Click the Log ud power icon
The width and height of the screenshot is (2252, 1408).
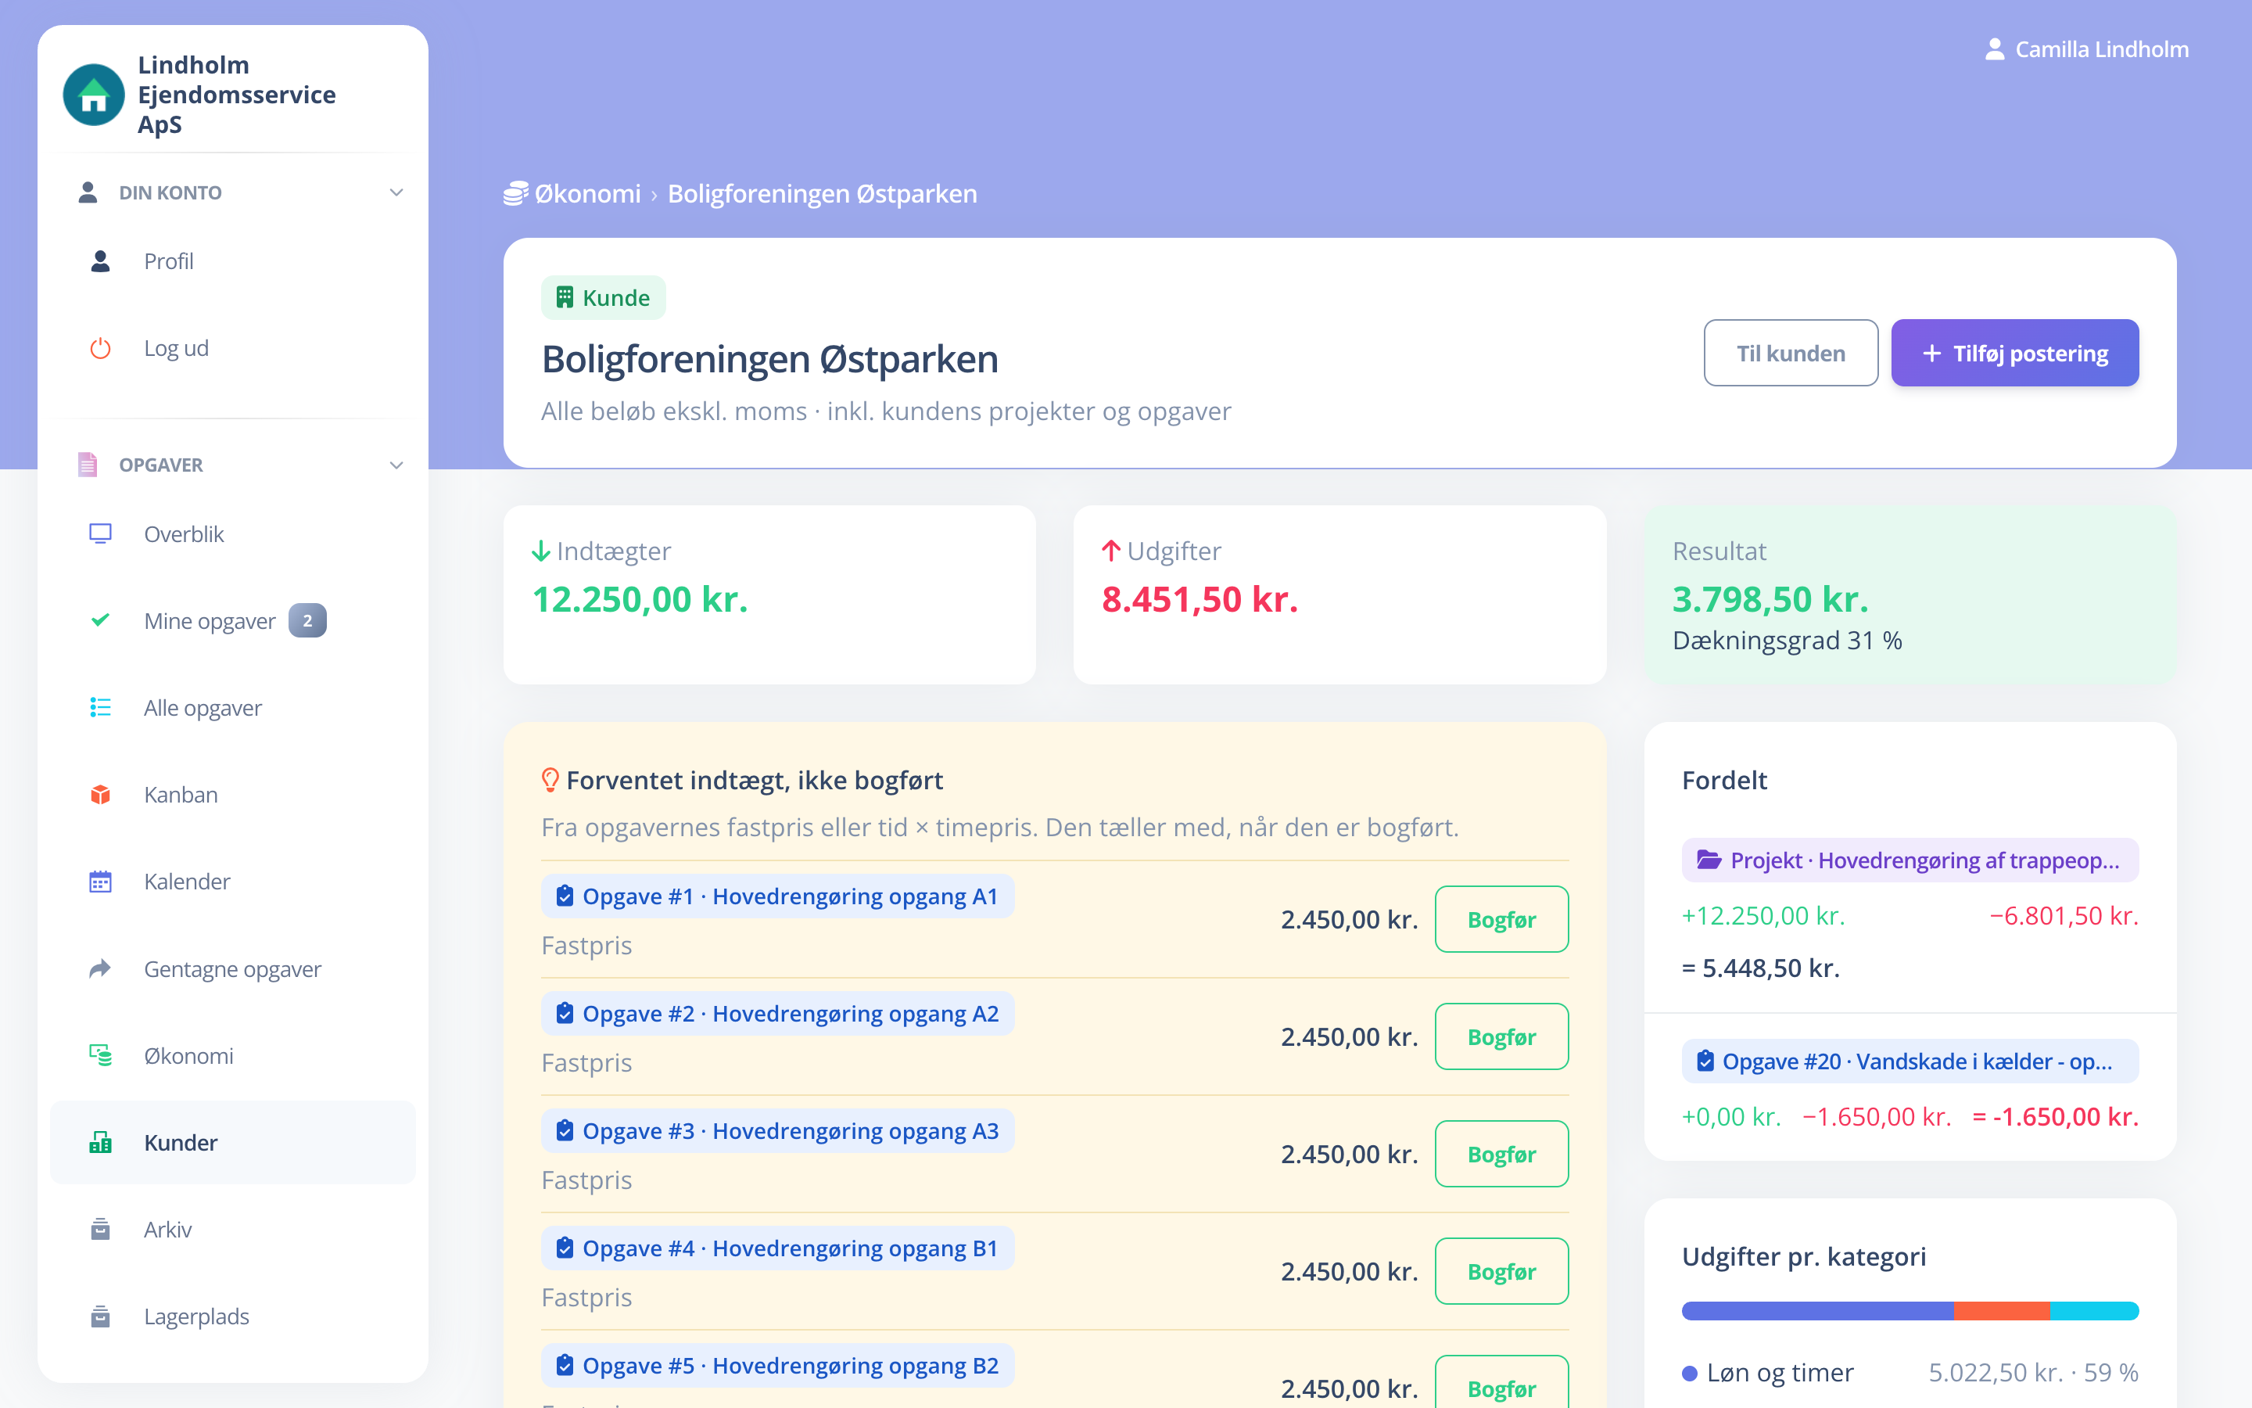101,348
